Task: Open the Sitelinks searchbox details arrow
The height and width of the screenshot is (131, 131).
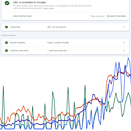Action: click(x=124, y=51)
